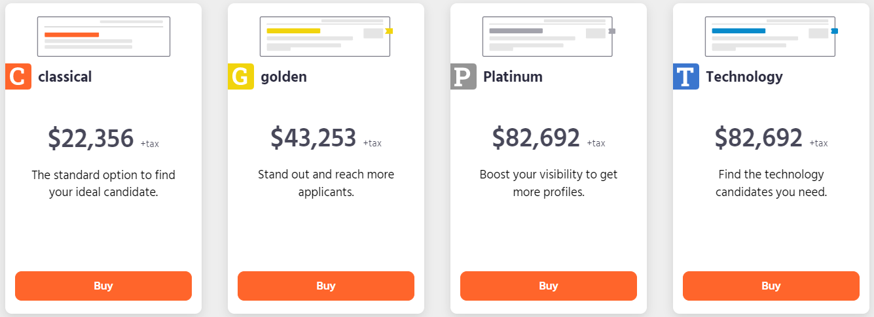Open the Technology listing preview thumbnail

click(x=771, y=37)
